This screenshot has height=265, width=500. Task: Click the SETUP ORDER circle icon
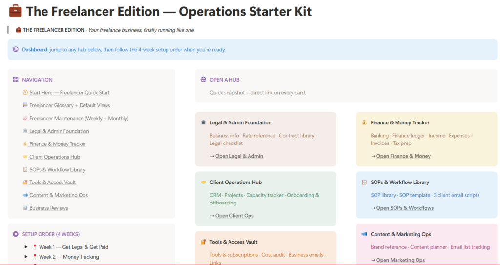(x=16, y=234)
